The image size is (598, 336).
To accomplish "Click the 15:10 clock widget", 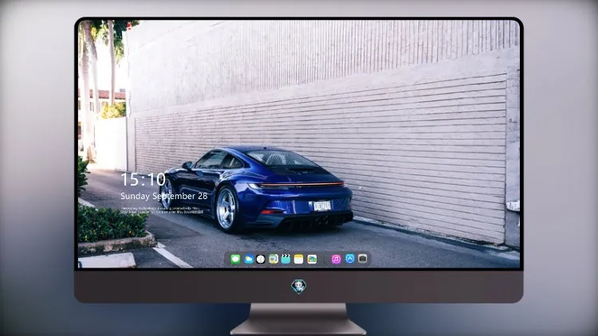I will click(x=143, y=179).
